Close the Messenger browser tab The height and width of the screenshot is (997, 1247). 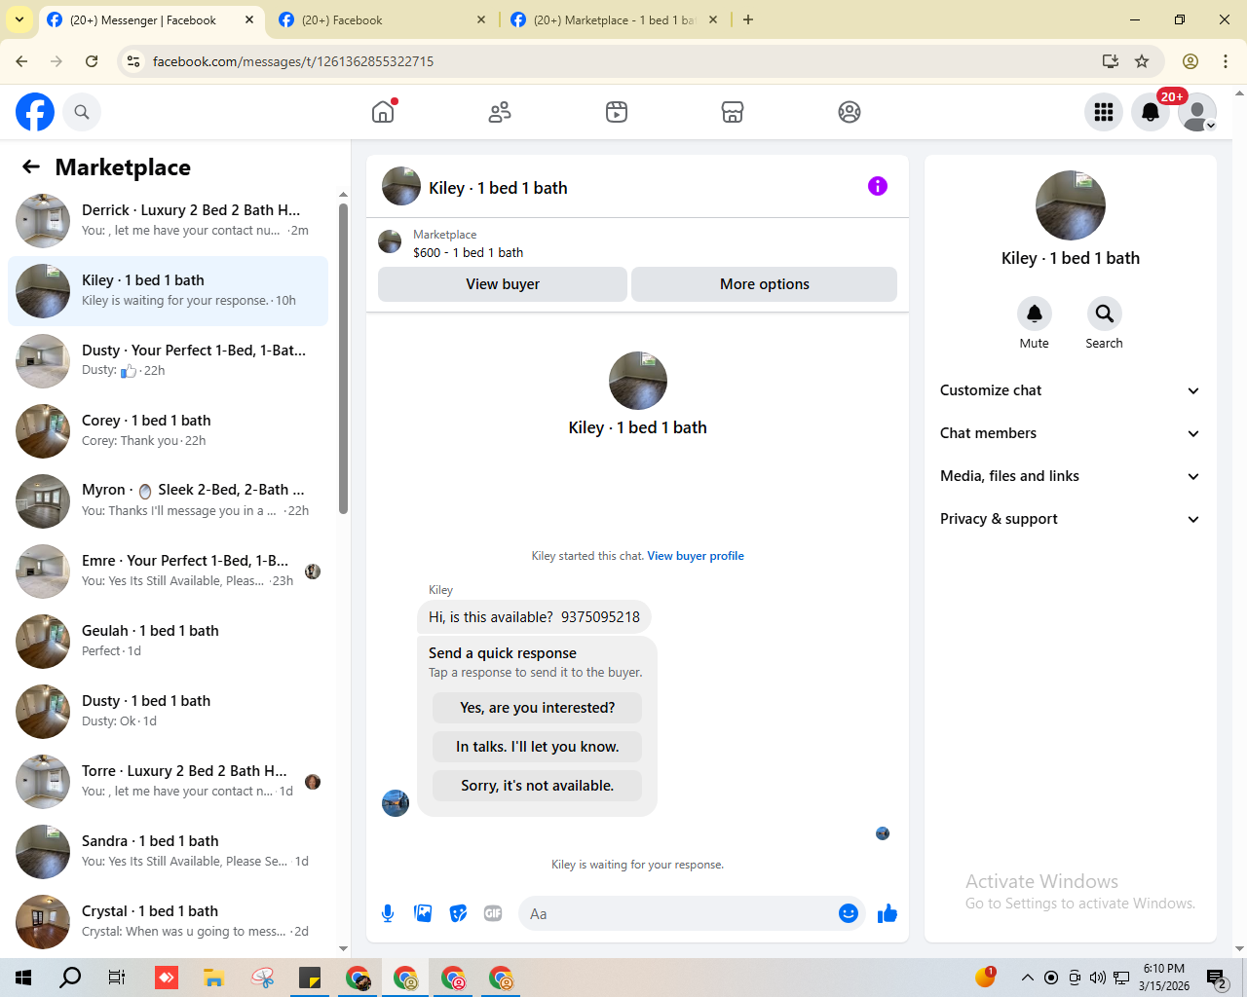coord(249,19)
